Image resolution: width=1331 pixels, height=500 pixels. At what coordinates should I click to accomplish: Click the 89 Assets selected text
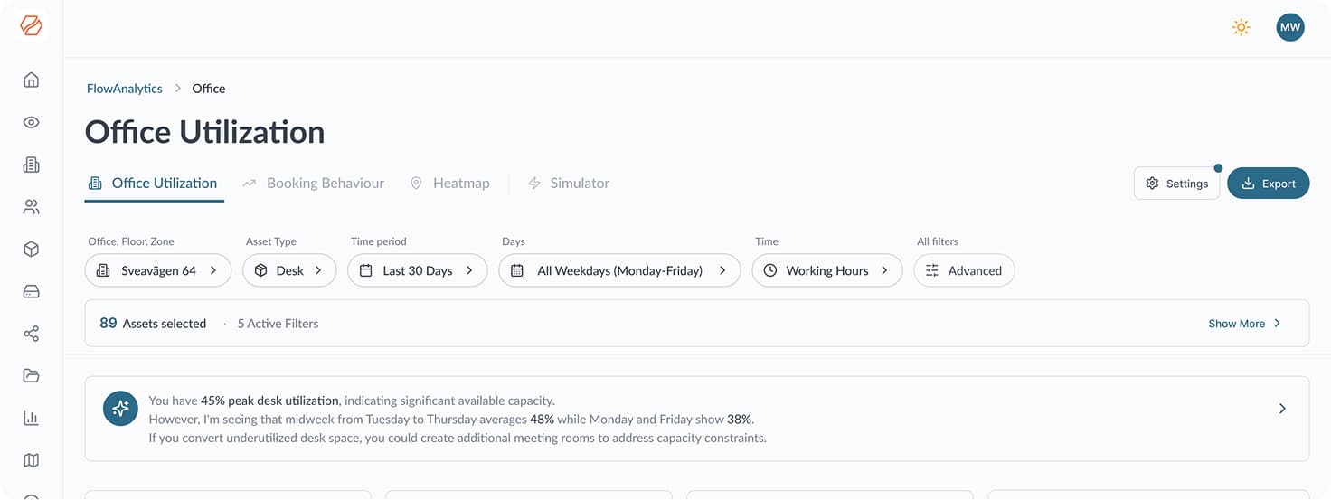click(x=153, y=324)
